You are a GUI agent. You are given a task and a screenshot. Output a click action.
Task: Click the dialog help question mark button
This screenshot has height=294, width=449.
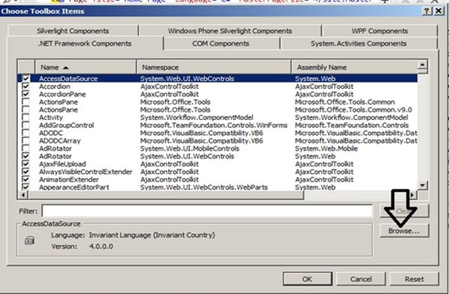(x=427, y=11)
